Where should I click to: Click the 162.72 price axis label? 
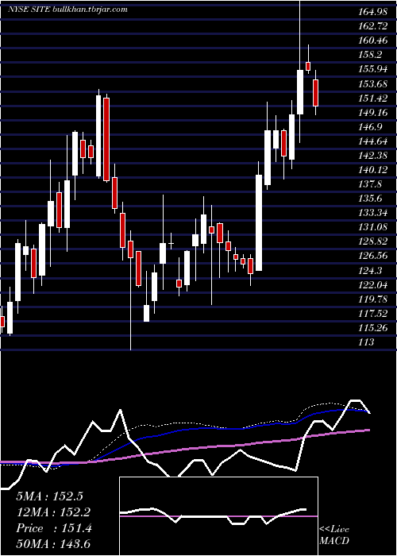point(373,26)
